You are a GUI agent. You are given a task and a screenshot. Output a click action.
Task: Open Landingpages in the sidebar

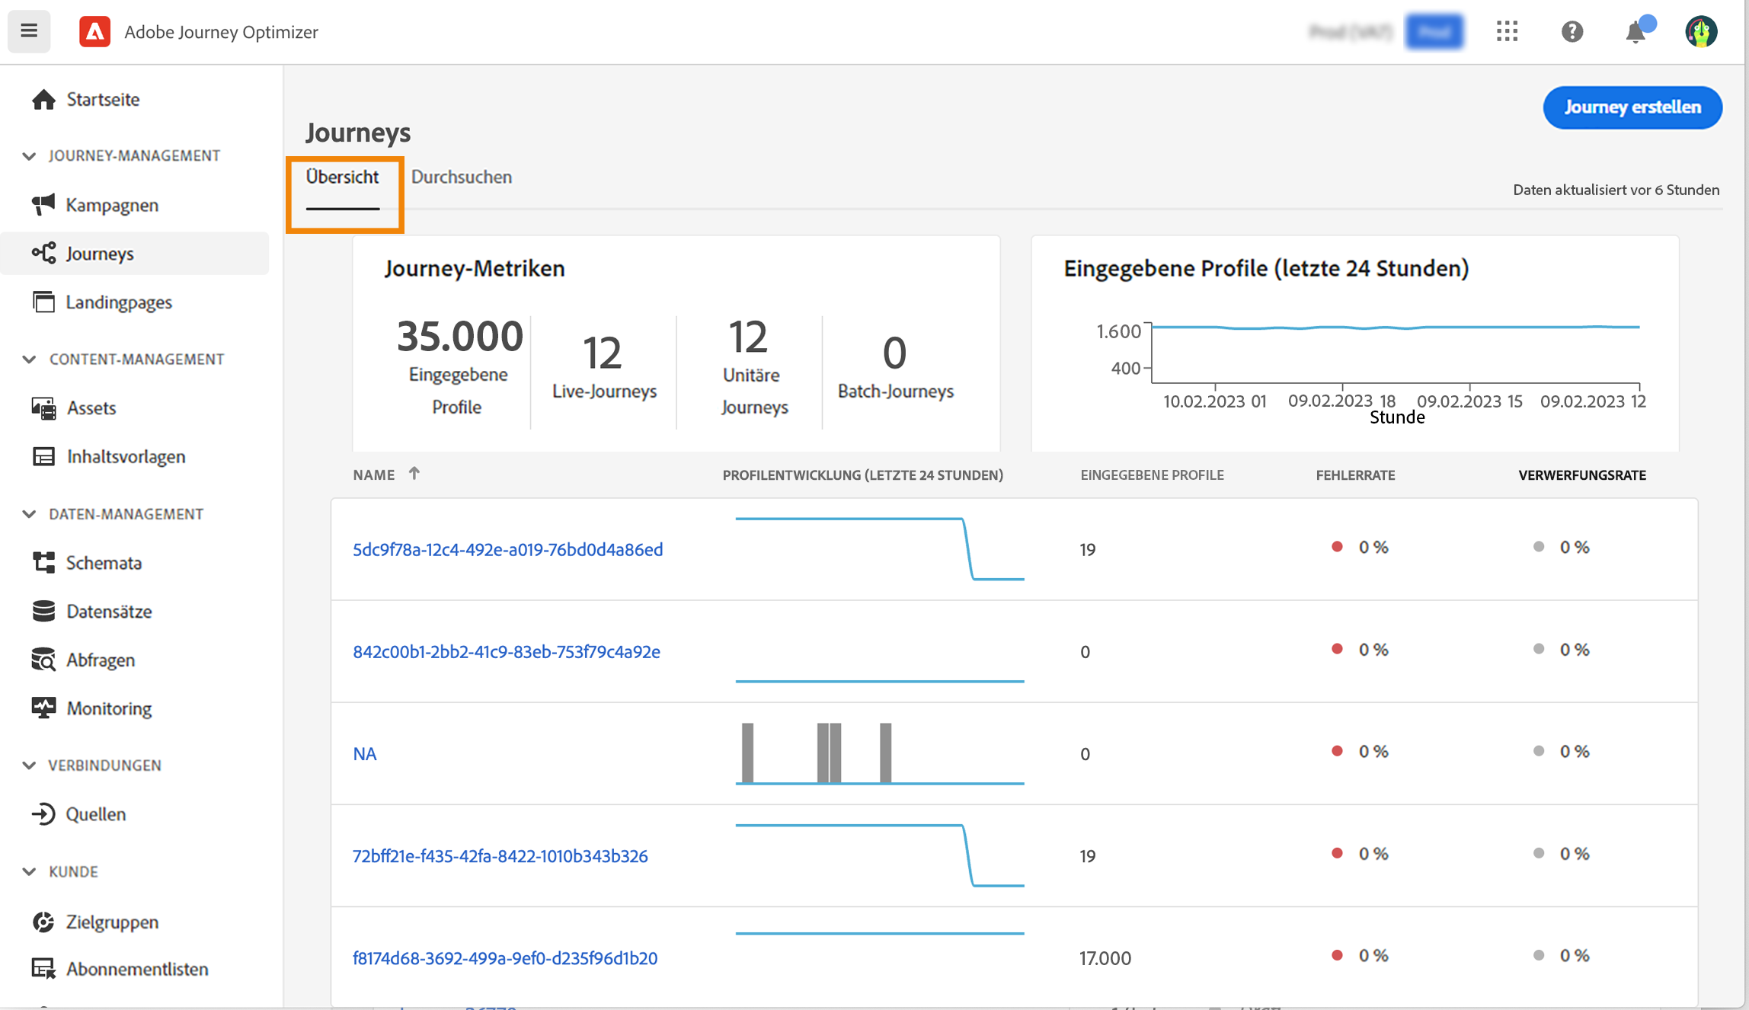(x=118, y=302)
